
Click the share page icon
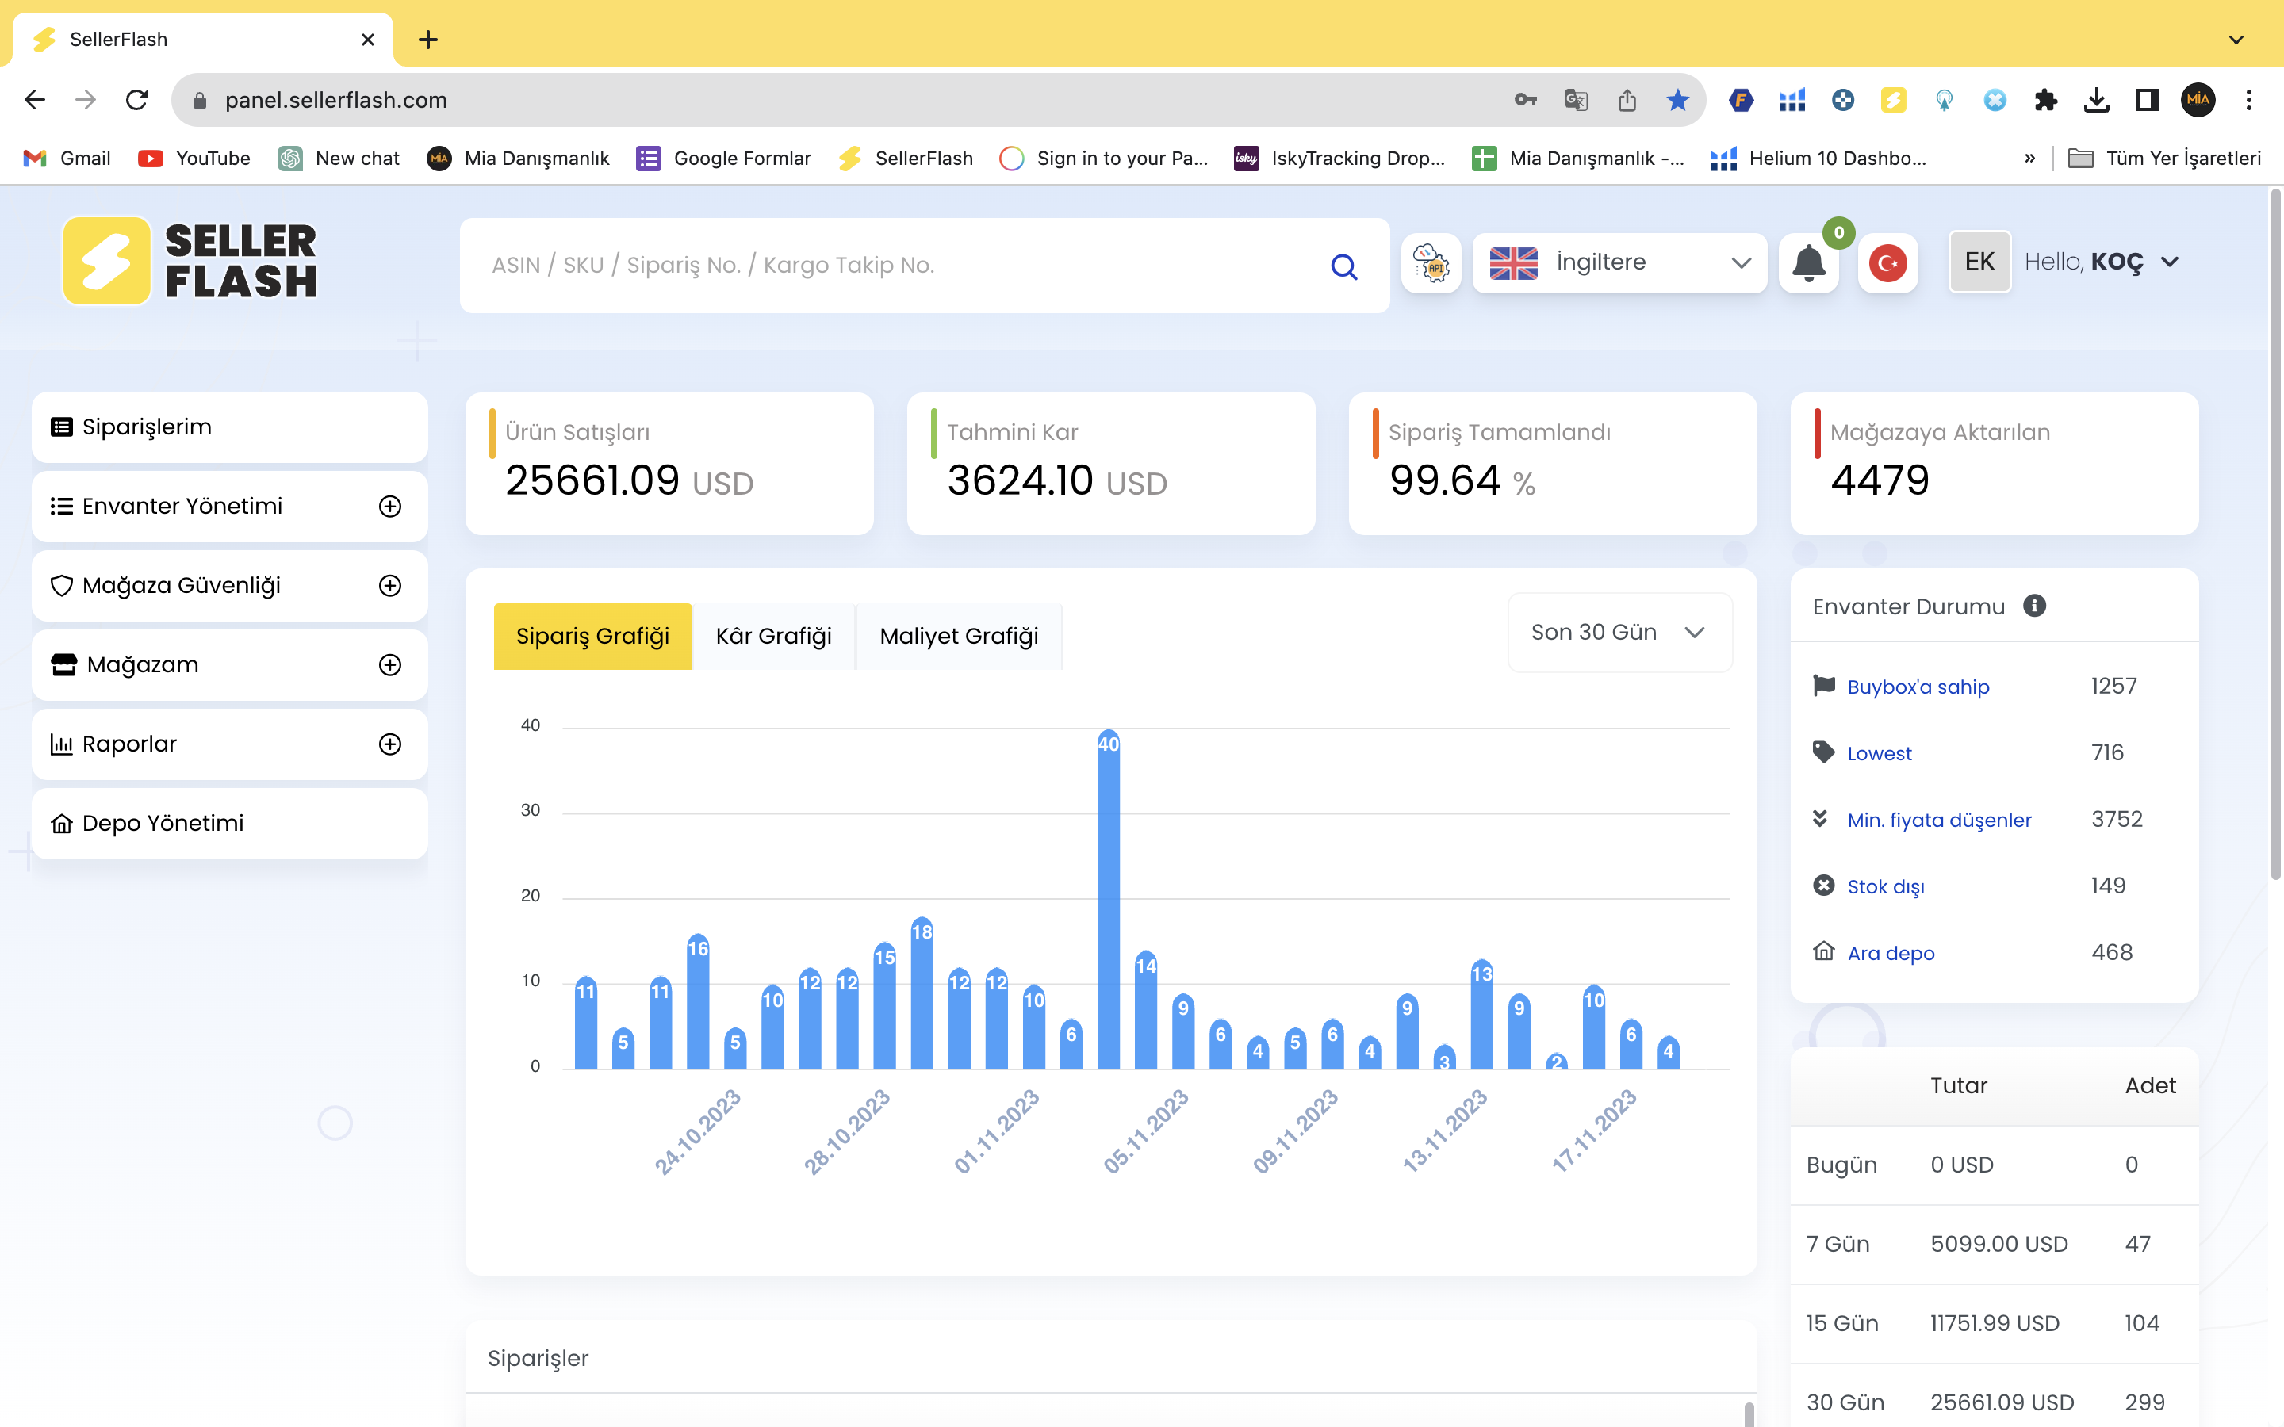pos(1627,100)
